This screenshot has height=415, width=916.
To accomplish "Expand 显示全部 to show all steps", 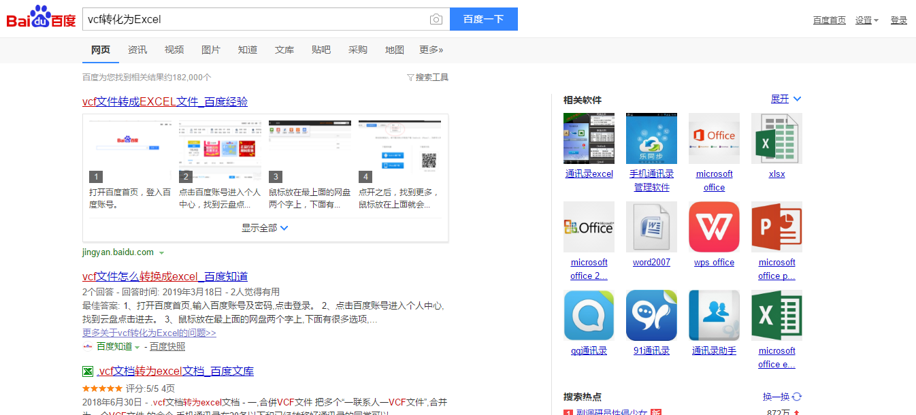I will pos(265,228).
